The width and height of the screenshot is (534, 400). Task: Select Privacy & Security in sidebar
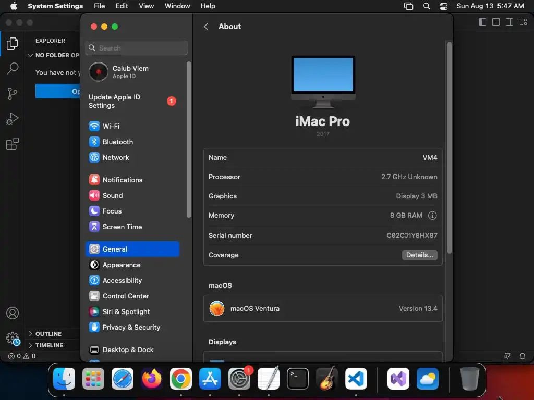pos(132,327)
